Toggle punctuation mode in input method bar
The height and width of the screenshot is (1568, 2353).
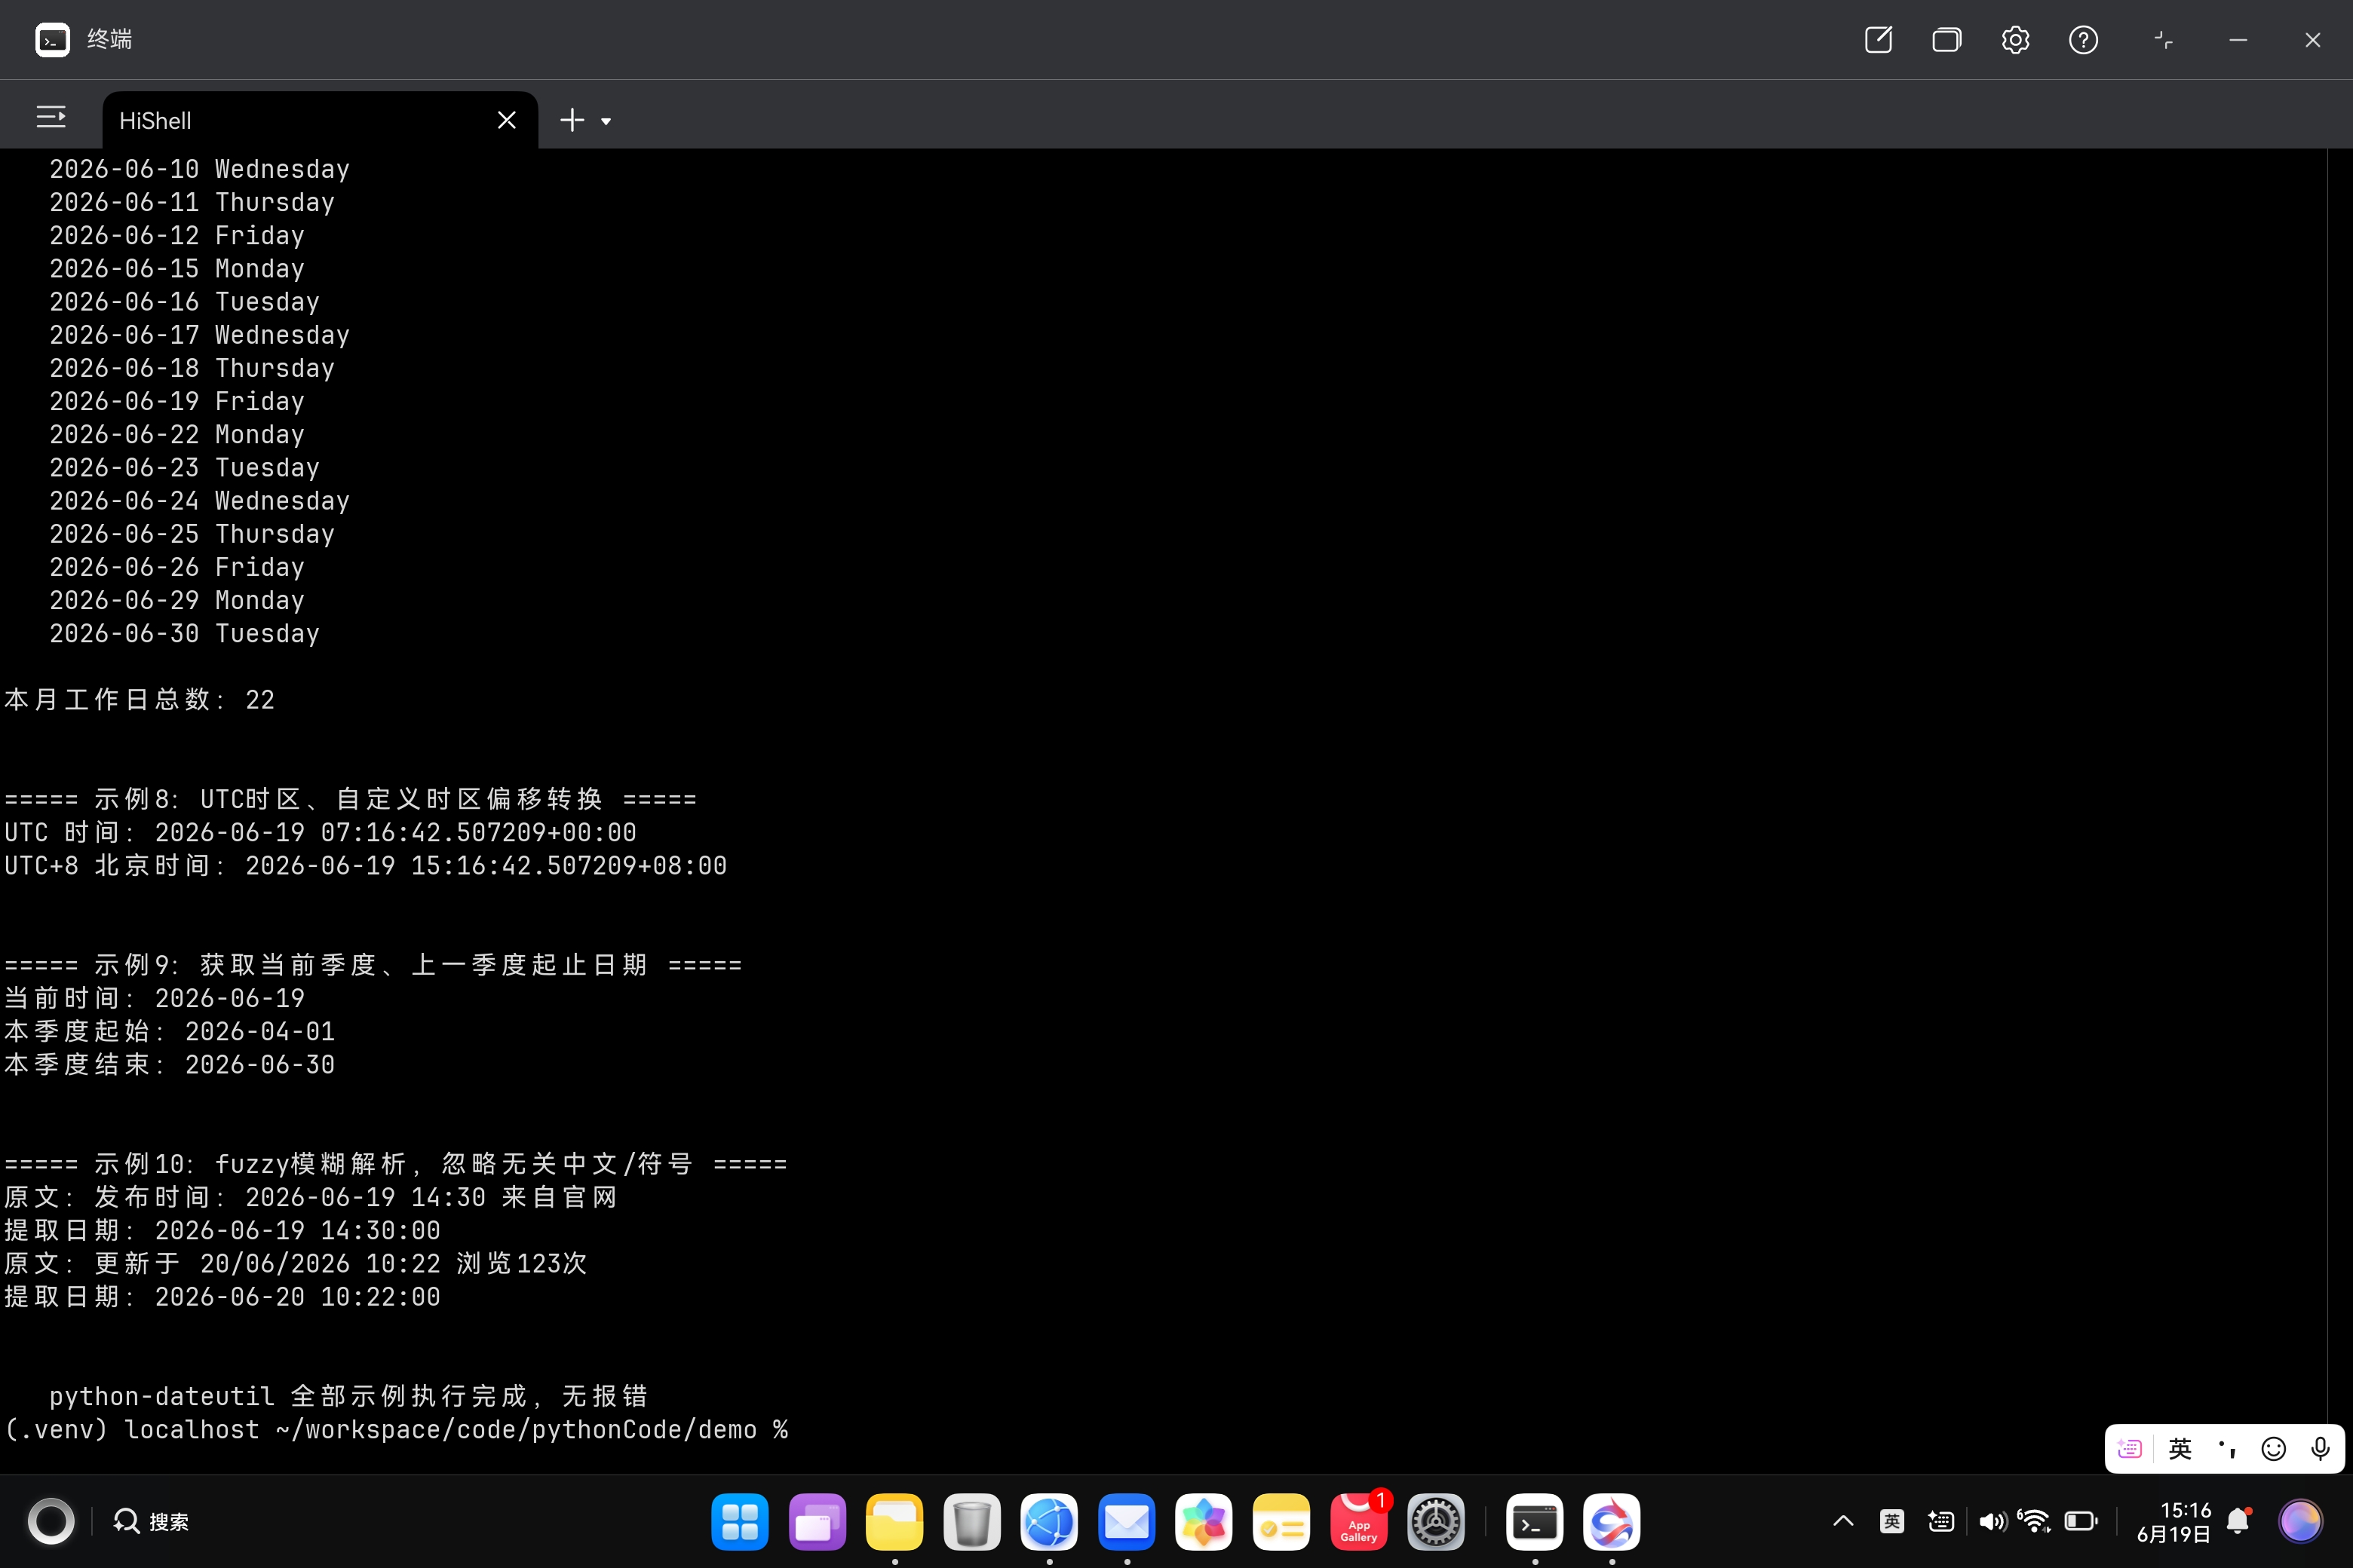(x=2226, y=1449)
